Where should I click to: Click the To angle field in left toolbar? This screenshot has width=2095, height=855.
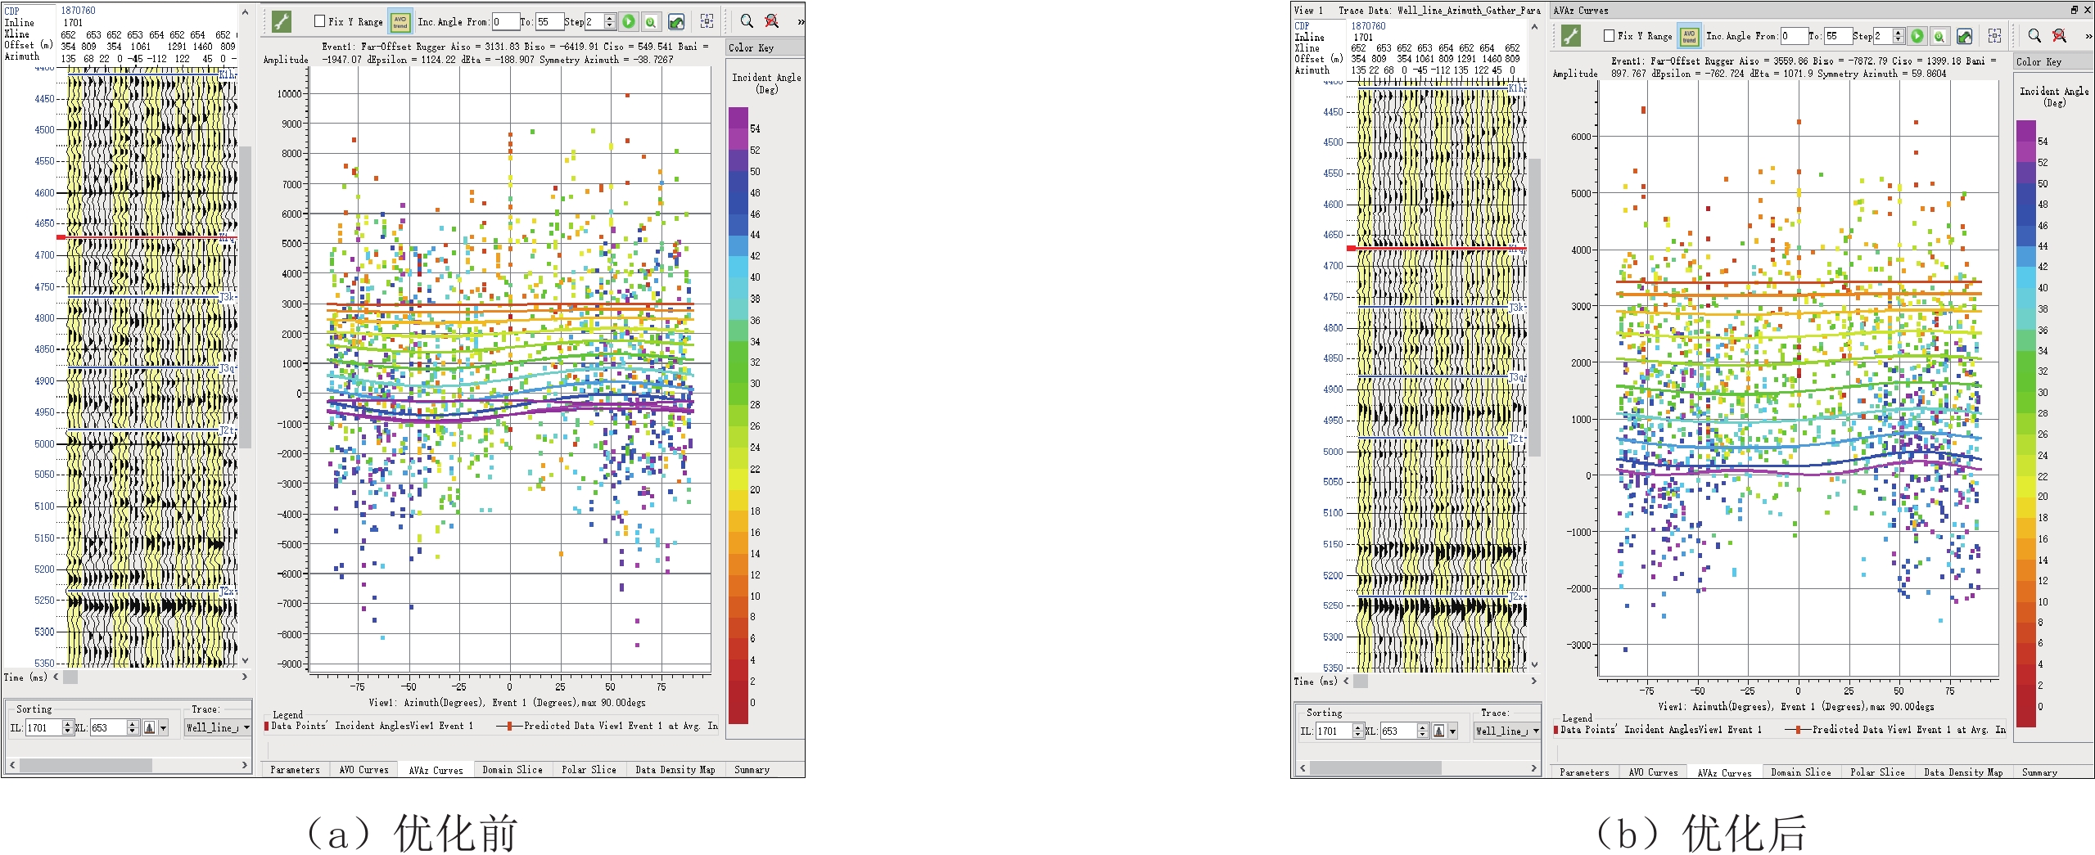pos(549,22)
